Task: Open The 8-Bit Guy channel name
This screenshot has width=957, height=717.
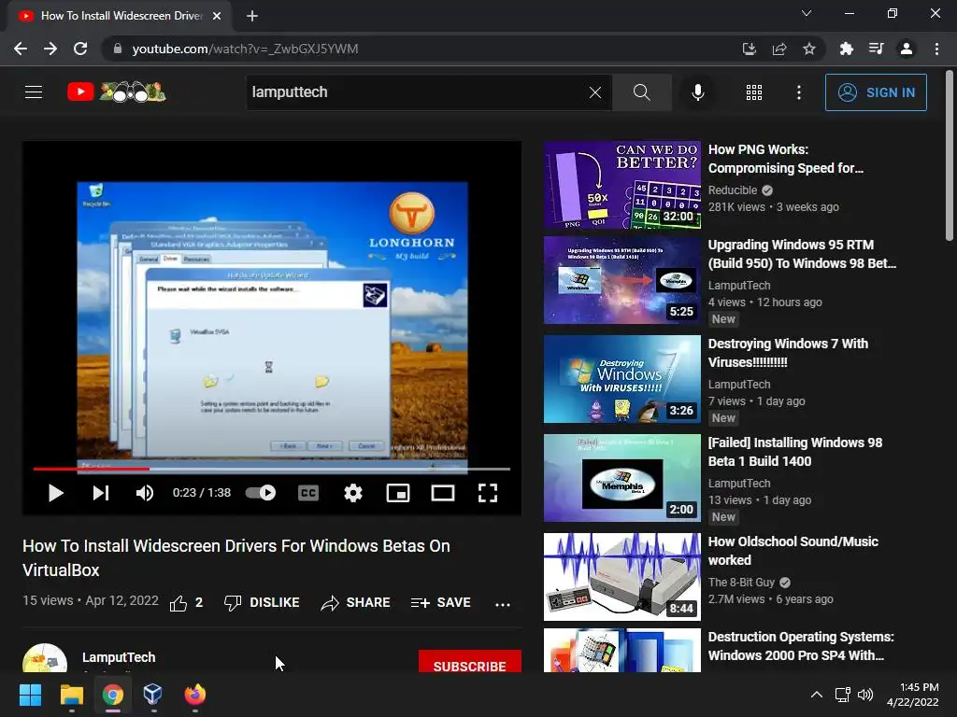Action: (741, 583)
